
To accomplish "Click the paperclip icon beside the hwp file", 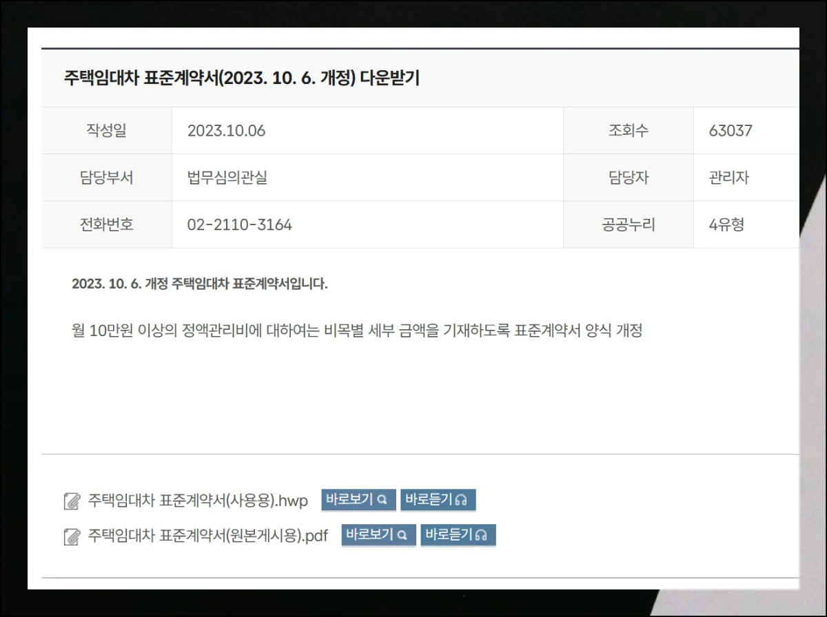I will 72,501.
